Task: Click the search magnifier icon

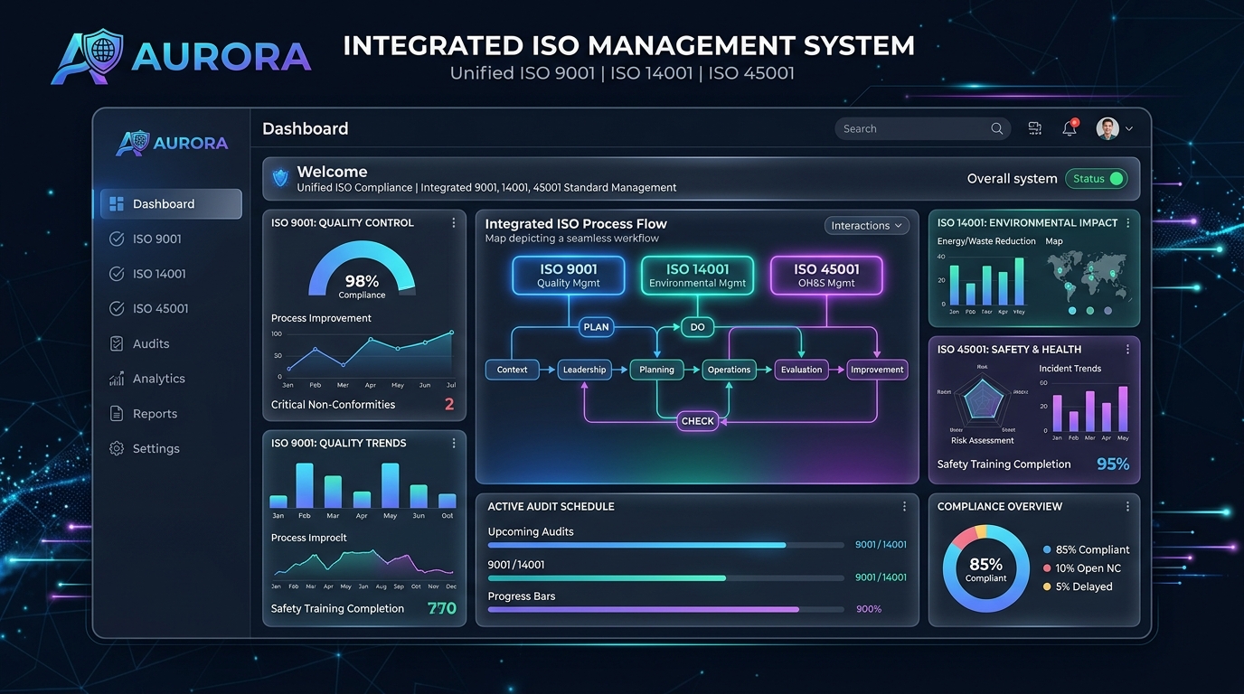Action: [996, 129]
